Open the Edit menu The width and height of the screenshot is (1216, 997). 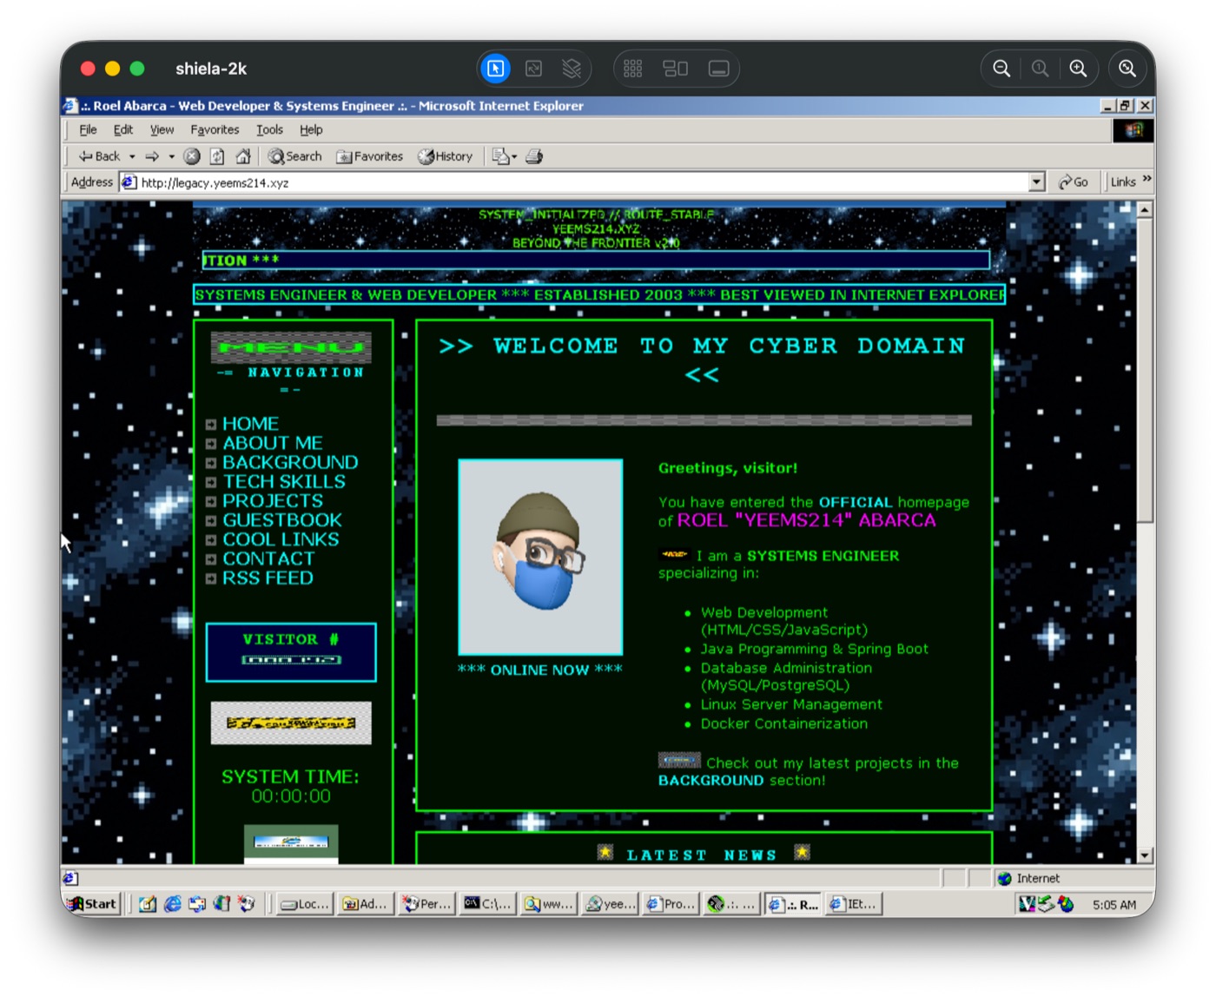tap(123, 129)
